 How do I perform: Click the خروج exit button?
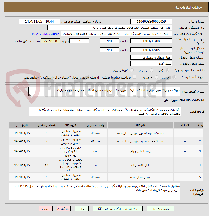point(46,209)
